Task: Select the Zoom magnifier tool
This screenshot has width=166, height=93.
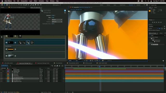Action: click(9, 5)
